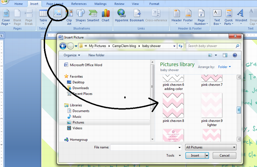
Task: Insert a SmartArt graphic
Action: pyautogui.click(x=93, y=16)
